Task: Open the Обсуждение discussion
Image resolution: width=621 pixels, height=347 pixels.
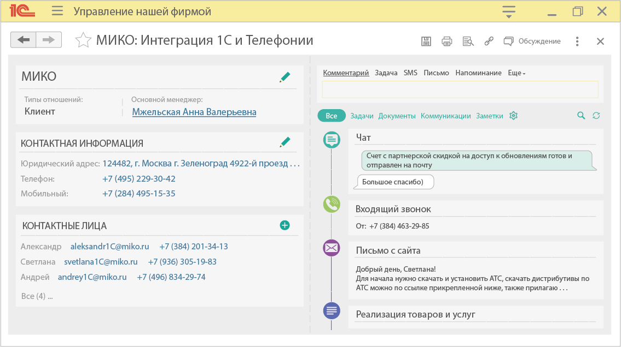Action: point(532,41)
